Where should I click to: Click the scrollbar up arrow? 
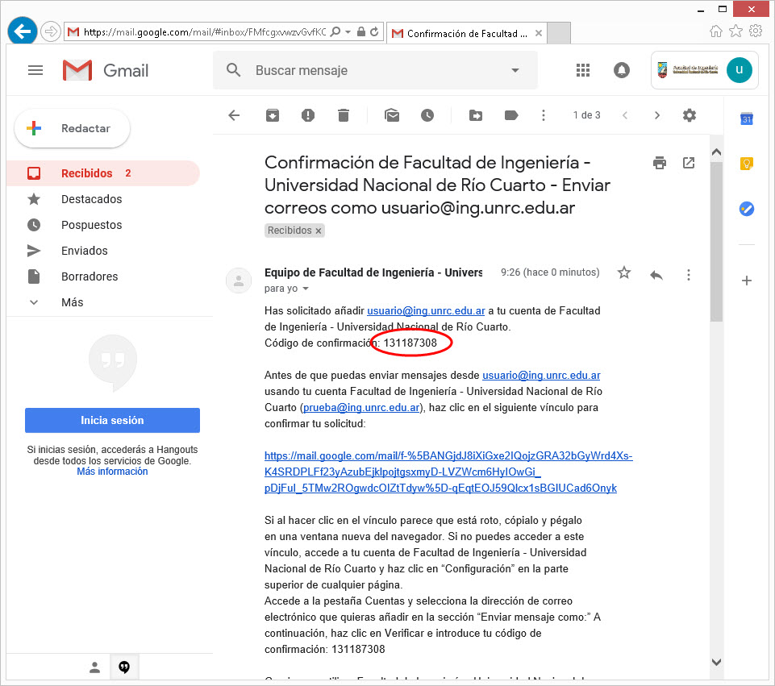click(716, 152)
